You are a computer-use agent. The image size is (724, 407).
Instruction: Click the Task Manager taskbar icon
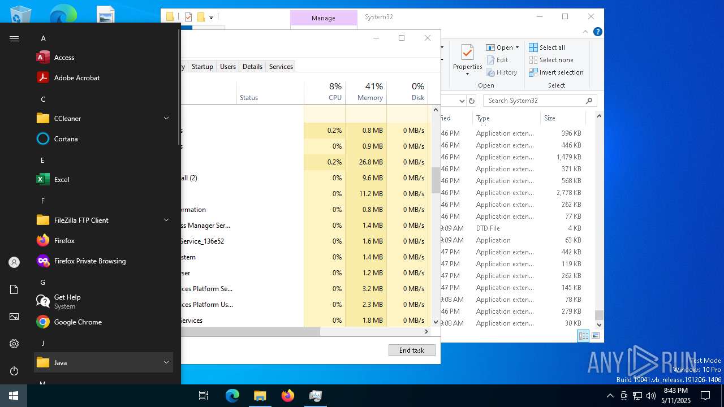click(x=315, y=396)
